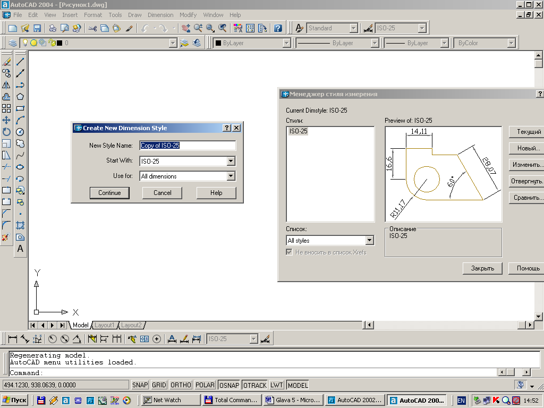Viewport: 544px width, 408px height.
Task: Click the Zoom Realtime magnifier icon
Action: 198,29
